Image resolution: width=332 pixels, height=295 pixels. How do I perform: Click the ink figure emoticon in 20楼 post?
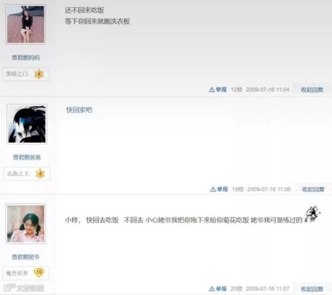313,214
